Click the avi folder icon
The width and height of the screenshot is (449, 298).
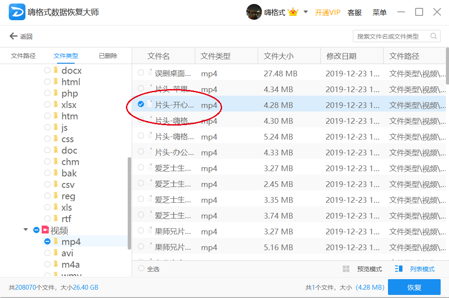(x=56, y=253)
